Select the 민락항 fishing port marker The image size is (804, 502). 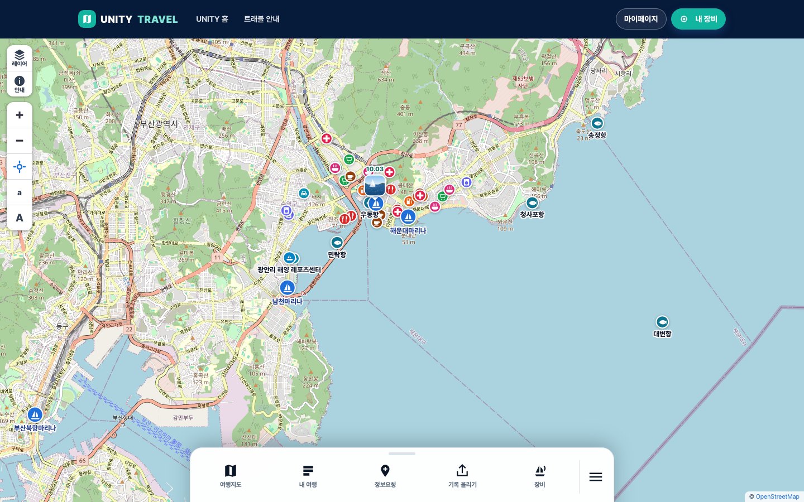[x=337, y=243]
